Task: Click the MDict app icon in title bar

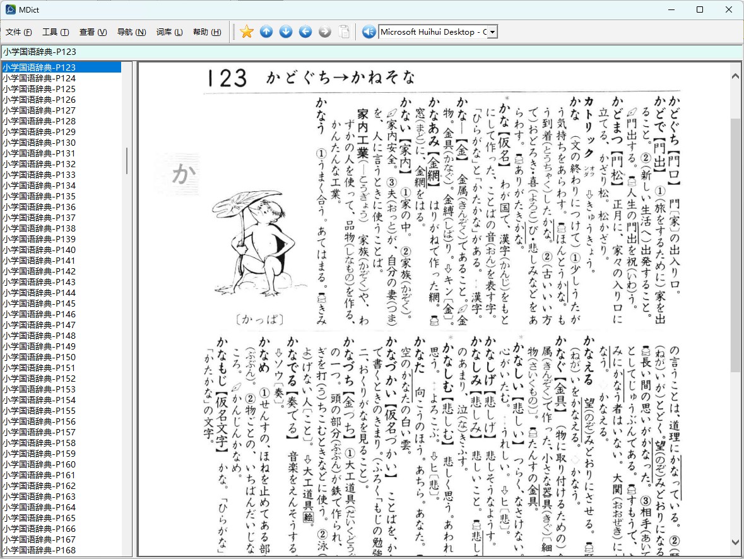Action: [x=10, y=9]
